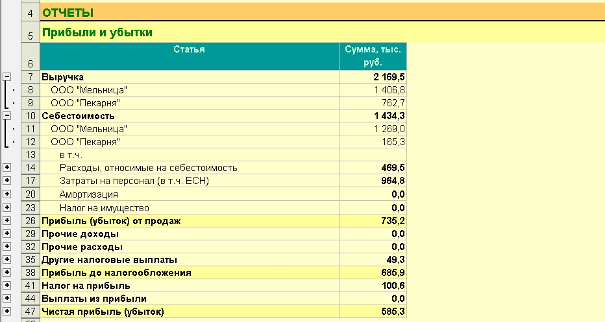Click the Прибыль до налогообложения label cell
605x322 pixels.
point(189,273)
